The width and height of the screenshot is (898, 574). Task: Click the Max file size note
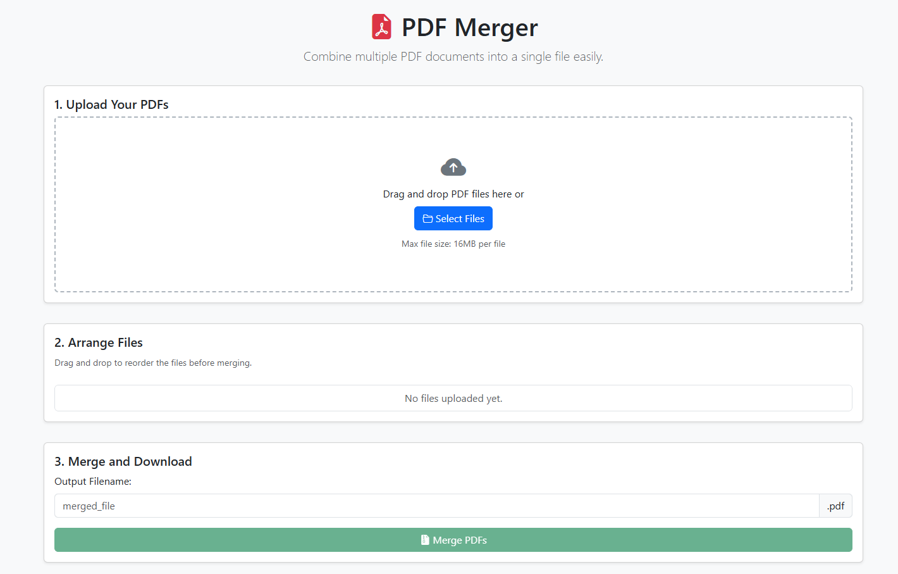[x=453, y=244]
